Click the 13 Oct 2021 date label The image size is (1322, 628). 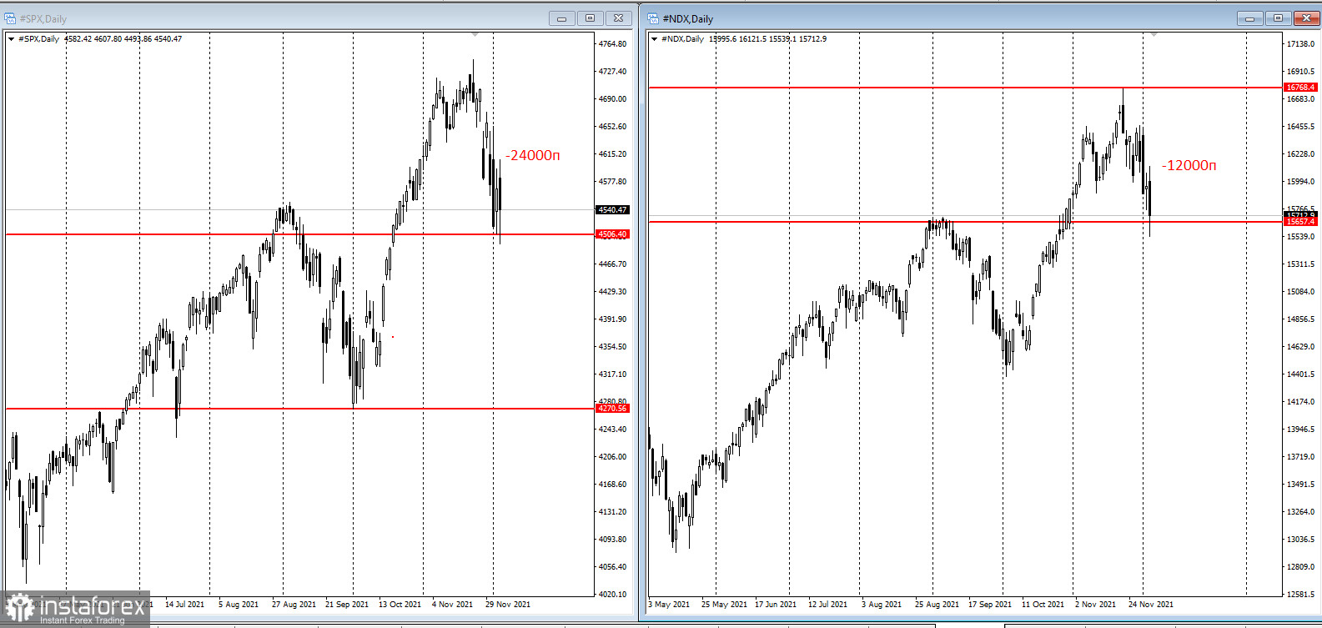click(400, 605)
